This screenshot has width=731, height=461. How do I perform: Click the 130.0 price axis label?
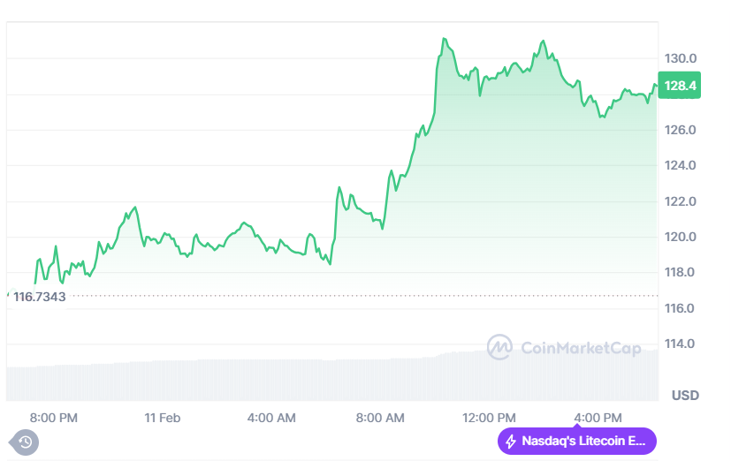click(x=681, y=58)
